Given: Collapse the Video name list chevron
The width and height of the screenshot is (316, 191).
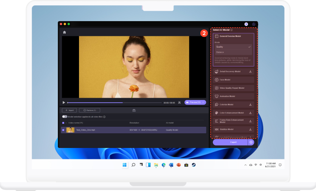Looking at the screenshot, I should click(x=66, y=123).
